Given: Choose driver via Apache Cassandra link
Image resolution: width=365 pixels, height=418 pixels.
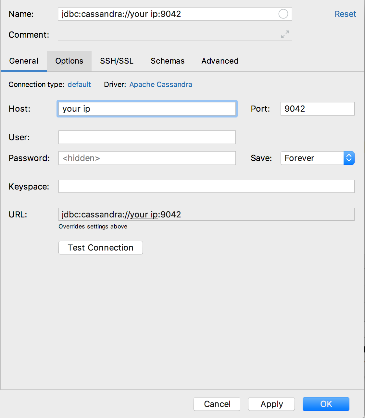Looking at the screenshot, I should 161,84.
